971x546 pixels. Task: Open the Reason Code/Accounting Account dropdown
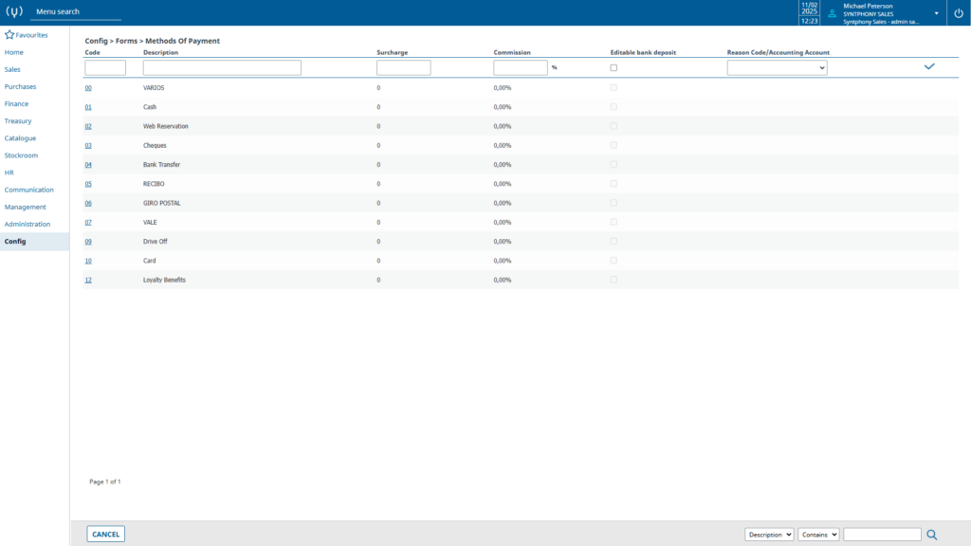pyautogui.click(x=778, y=67)
